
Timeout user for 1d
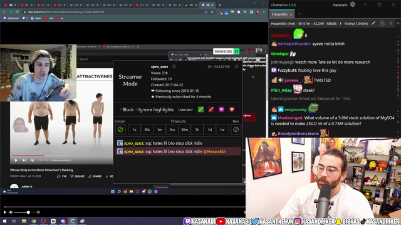click(210, 129)
